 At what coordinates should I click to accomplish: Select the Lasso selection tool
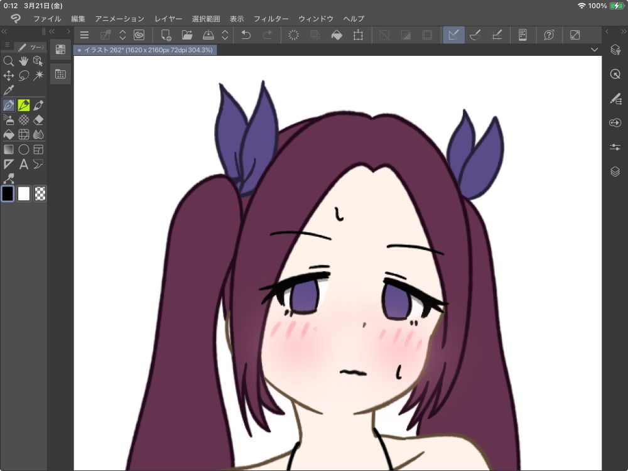click(x=24, y=76)
